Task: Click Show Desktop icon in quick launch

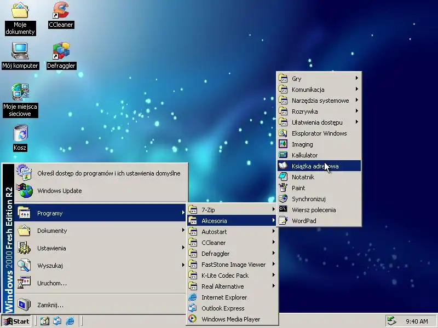Action: click(45, 321)
